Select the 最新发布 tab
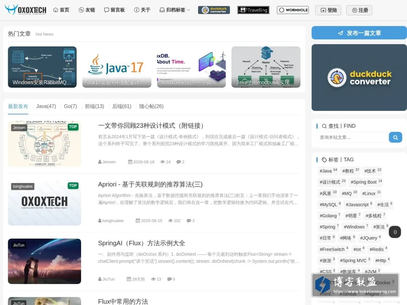Screen dimensions: 407x305 click(x=18, y=106)
